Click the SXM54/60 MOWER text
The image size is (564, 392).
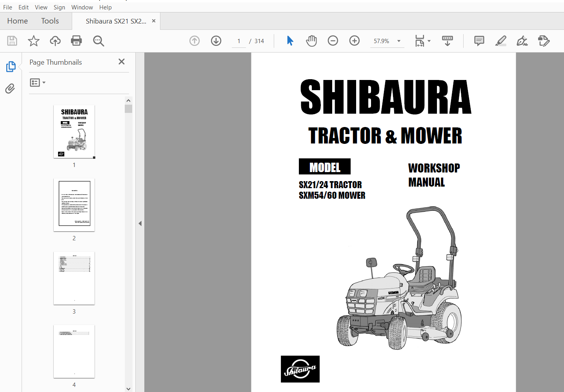tap(332, 195)
